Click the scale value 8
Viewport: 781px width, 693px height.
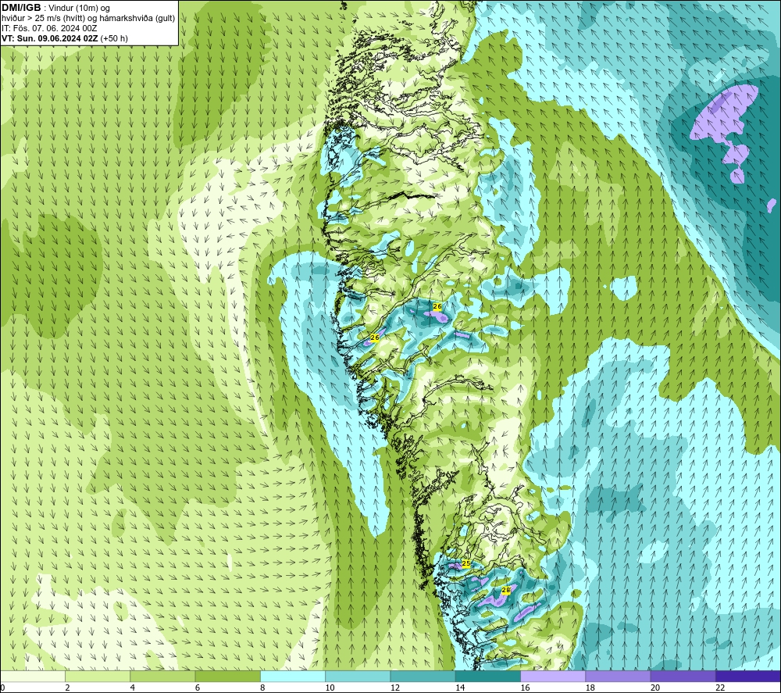coord(262,688)
